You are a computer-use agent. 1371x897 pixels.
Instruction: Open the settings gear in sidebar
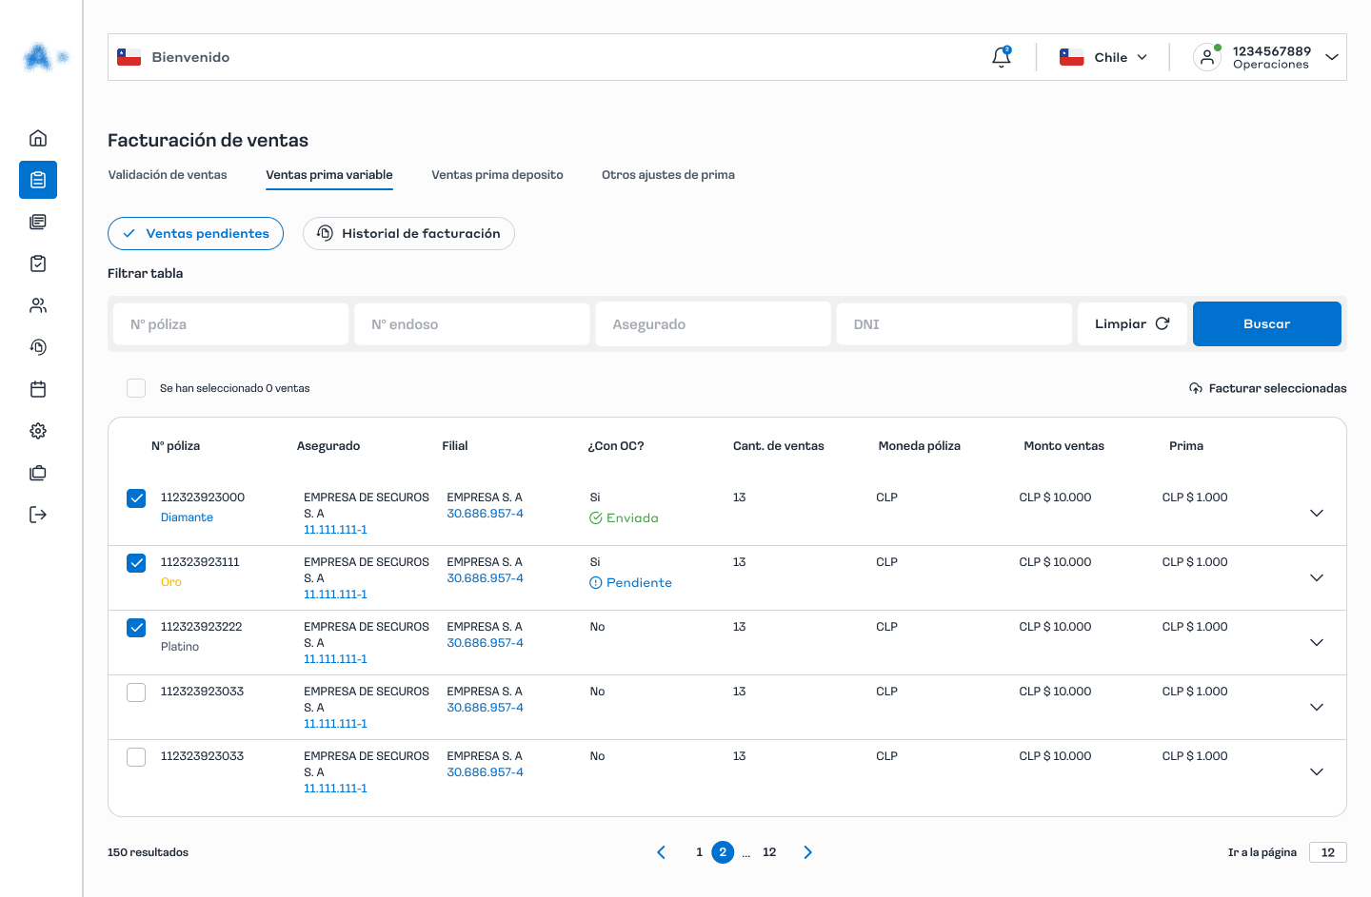(x=38, y=431)
